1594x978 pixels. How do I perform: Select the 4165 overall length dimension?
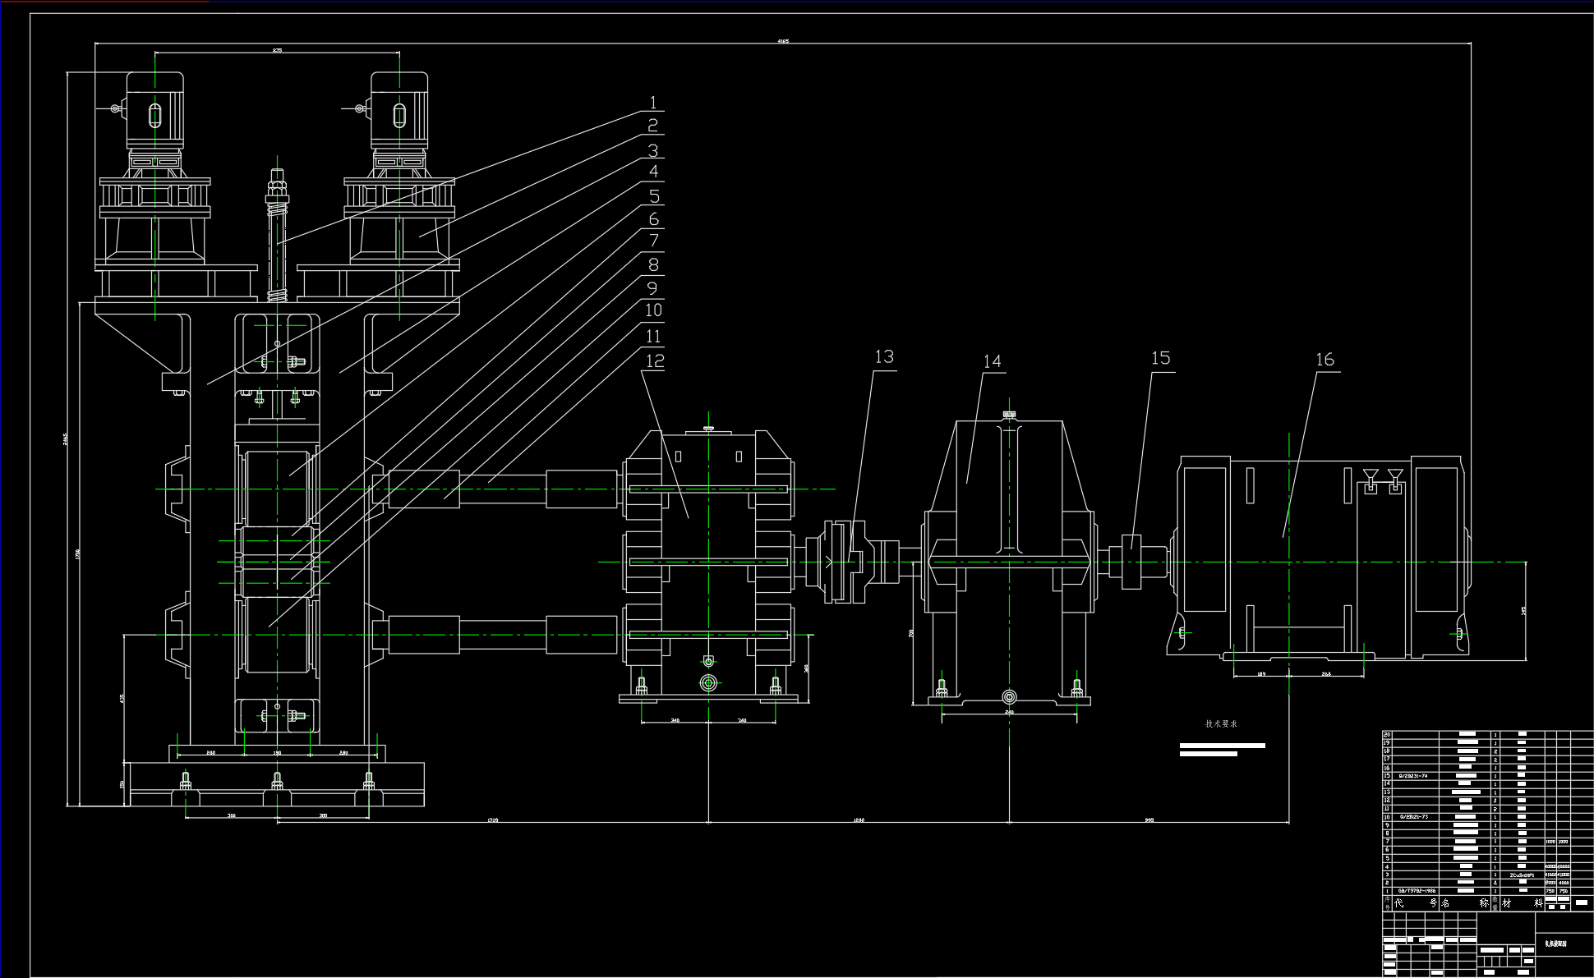(x=783, y=41)
